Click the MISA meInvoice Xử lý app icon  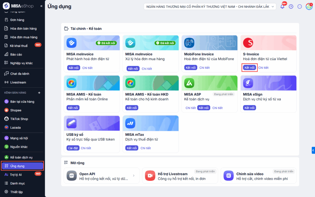(130, 43)
